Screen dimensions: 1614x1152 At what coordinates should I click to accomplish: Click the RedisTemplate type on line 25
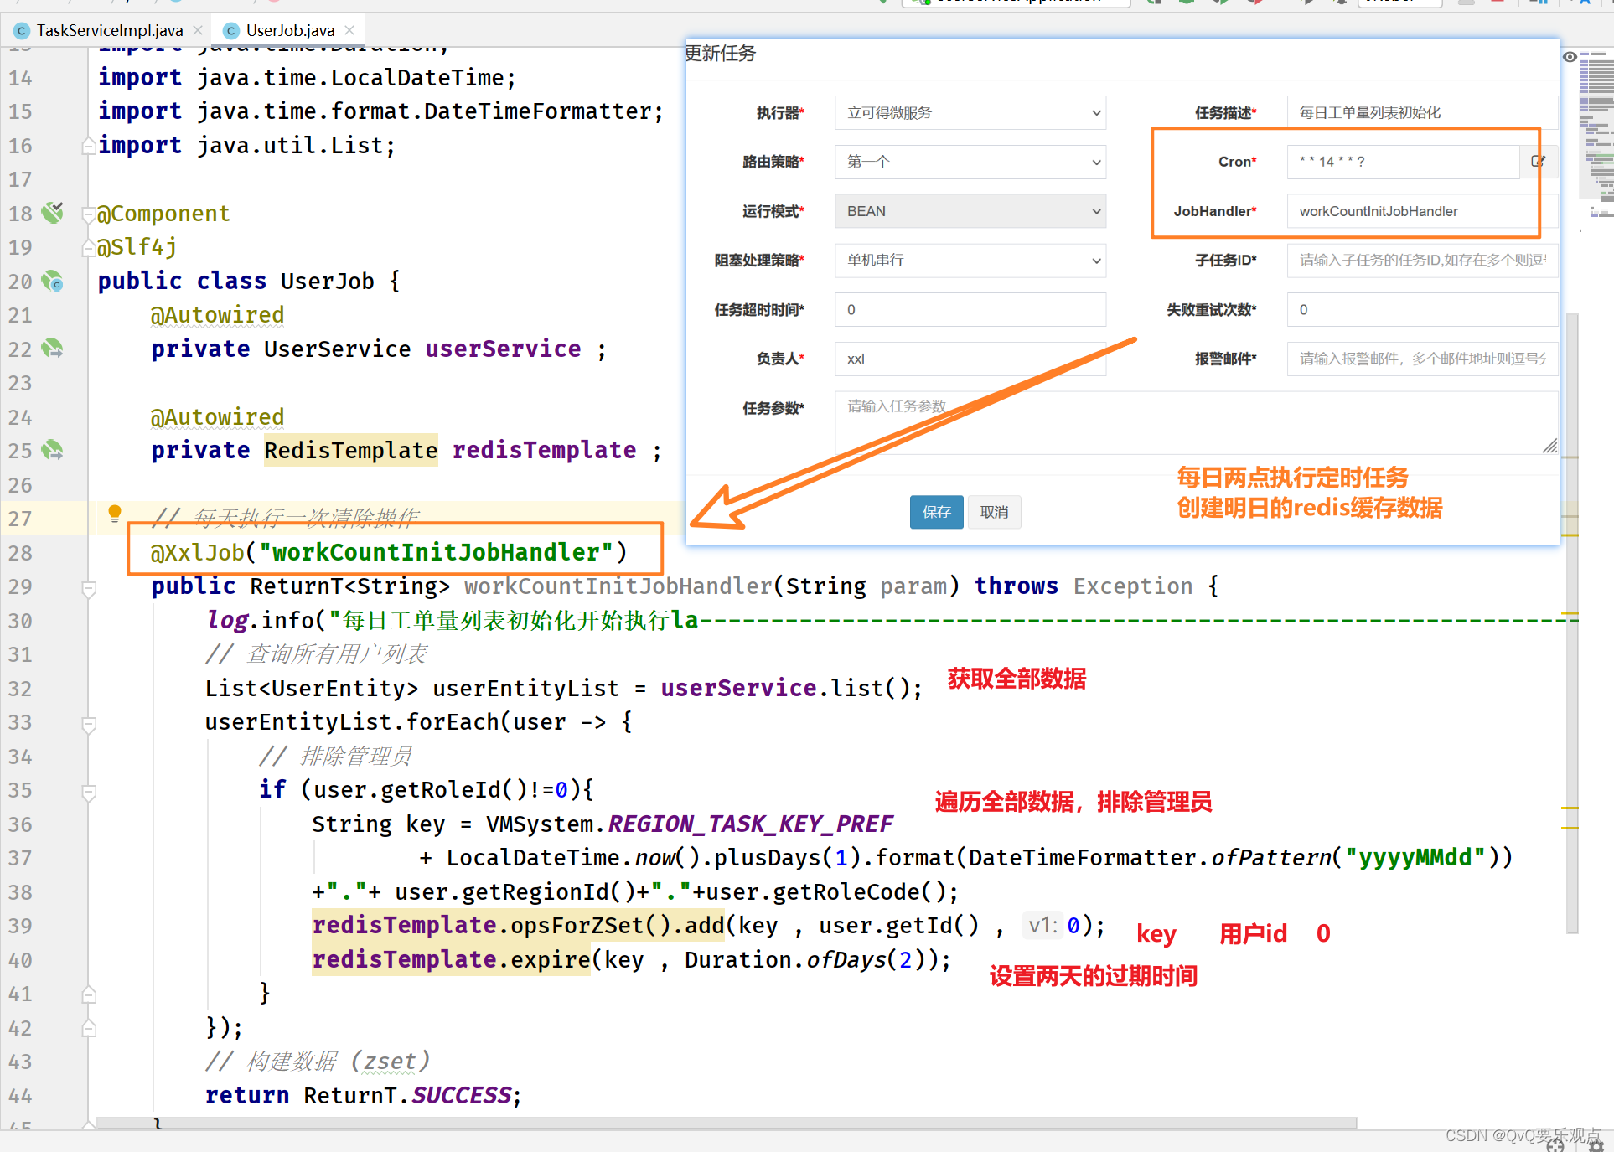tap(350, 451)
